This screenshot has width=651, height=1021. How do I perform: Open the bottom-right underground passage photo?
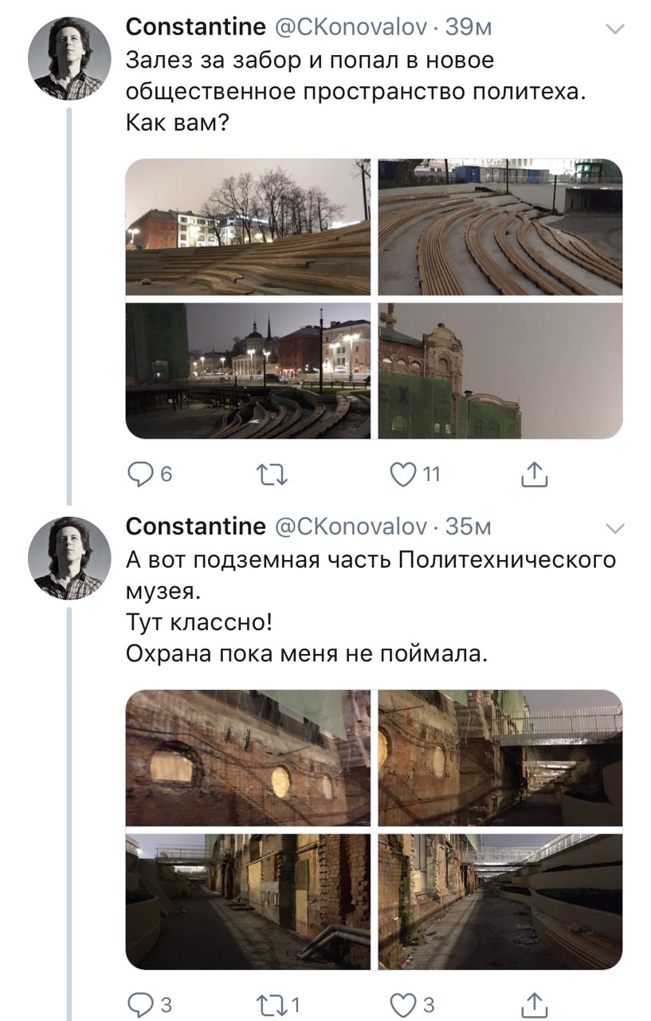500,901
